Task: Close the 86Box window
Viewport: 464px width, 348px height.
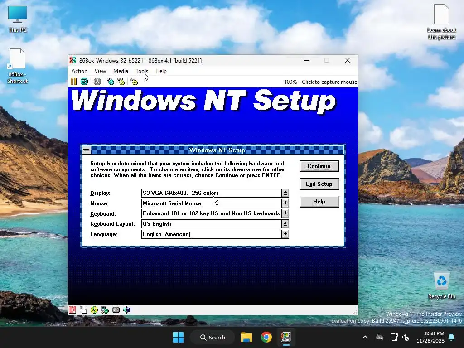Action: pos(348,60)
